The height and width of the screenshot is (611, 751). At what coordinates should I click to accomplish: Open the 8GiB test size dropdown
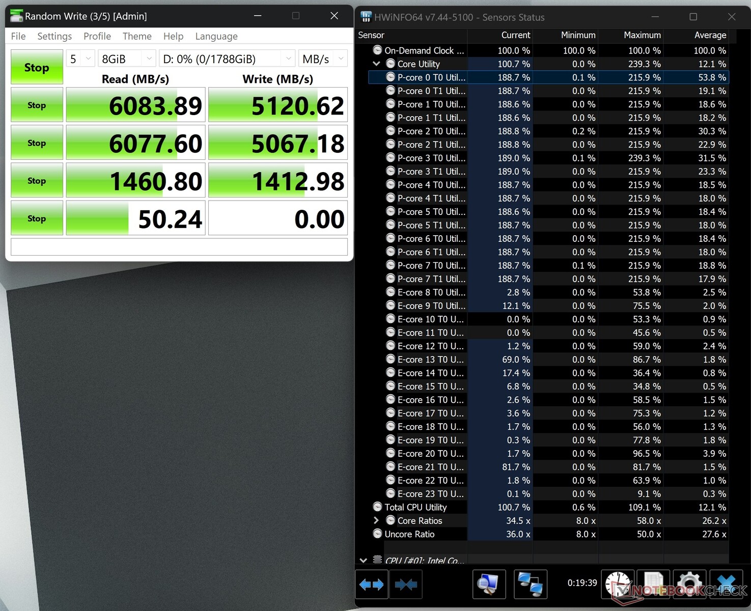coord(126,59)
